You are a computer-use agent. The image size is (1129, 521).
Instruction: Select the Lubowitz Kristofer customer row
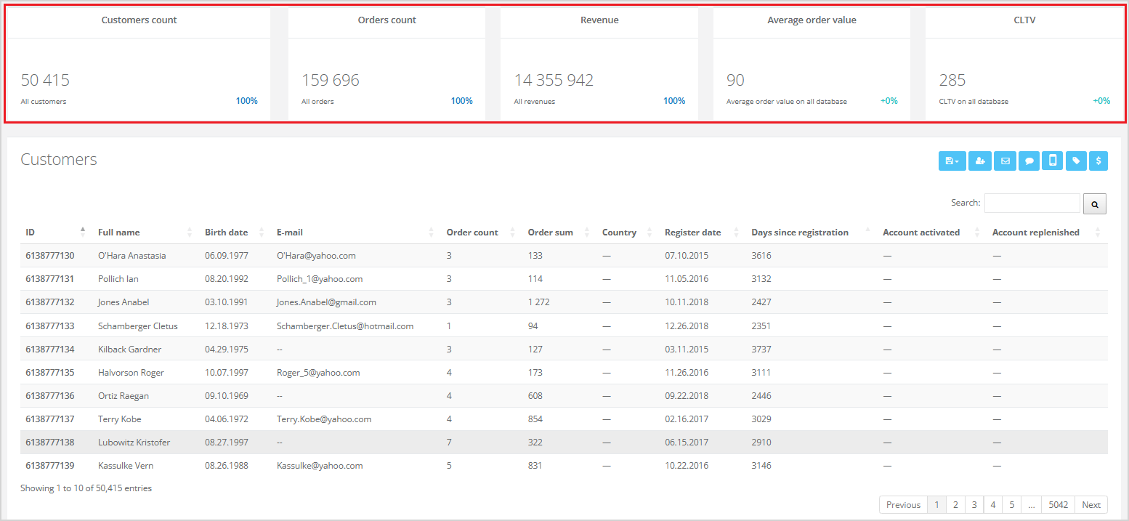pos(134,443)
